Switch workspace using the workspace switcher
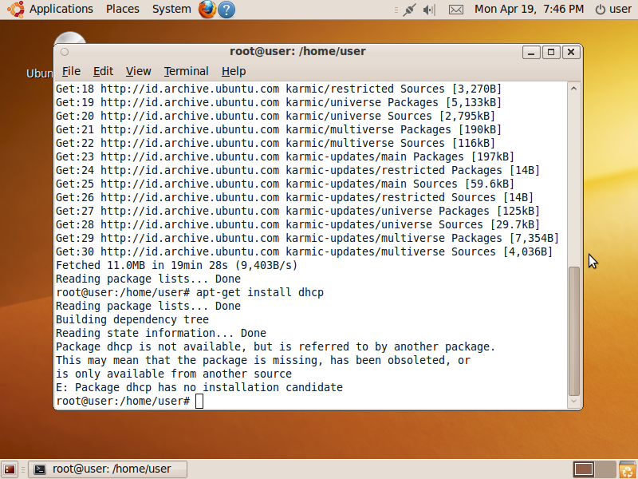Viewport: 638px width, 479px height. click(x=585, y=469)
